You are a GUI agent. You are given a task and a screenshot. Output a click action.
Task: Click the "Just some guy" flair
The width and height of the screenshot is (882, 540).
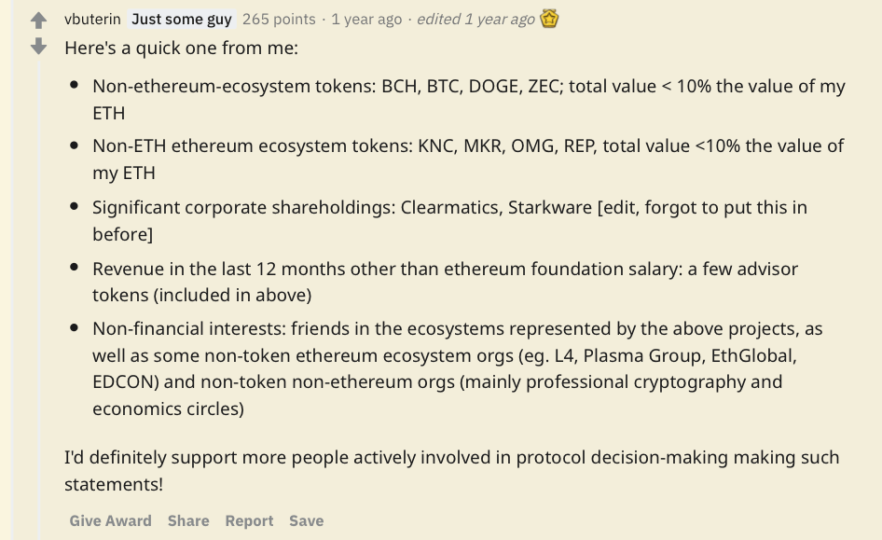pos(181,19)
